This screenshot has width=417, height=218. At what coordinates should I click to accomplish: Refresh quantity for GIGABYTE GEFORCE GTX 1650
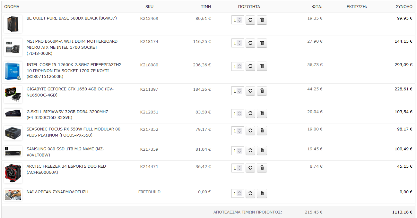(x=250, y=91)
